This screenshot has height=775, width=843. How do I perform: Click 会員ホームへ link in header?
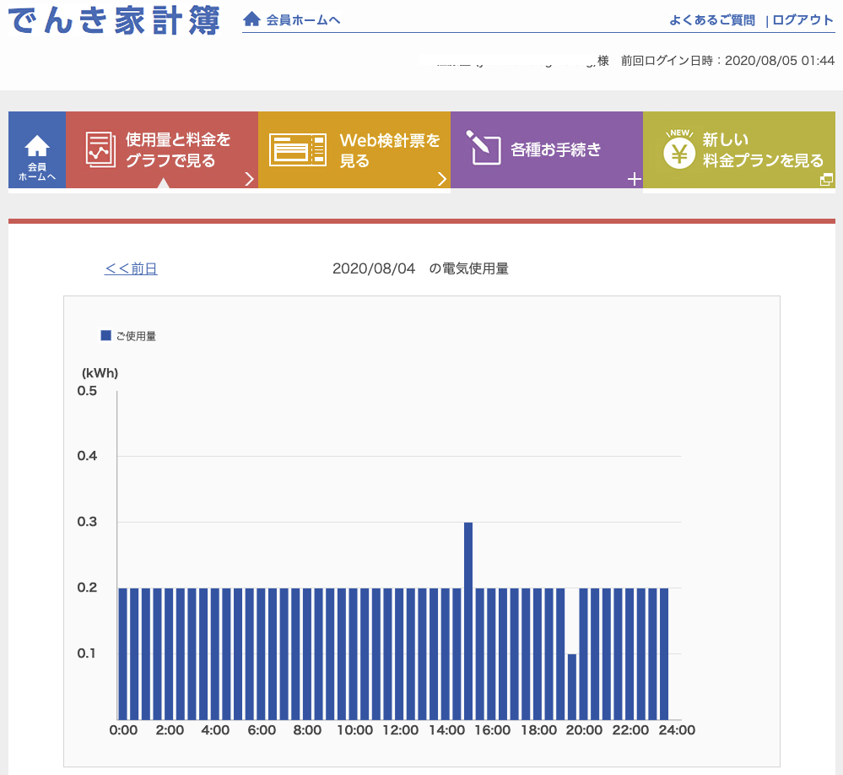(x=303, y=20)
